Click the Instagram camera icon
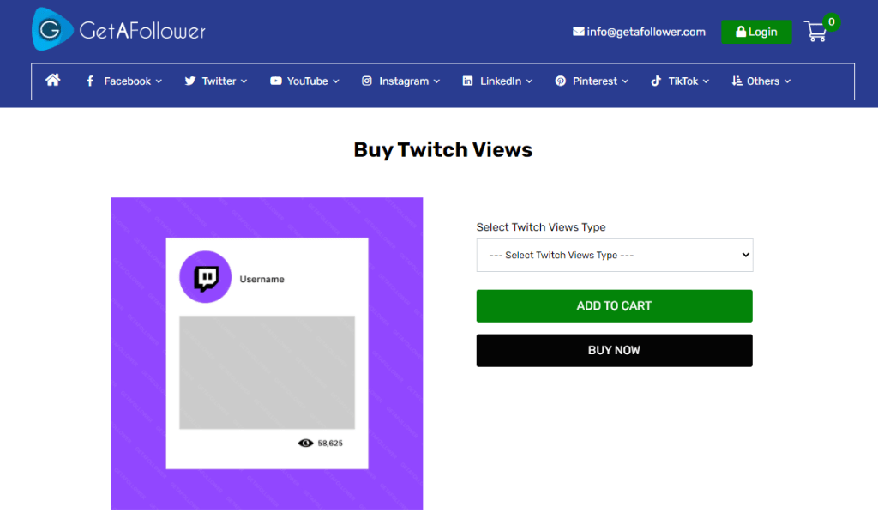The image size is (878, 531). tap(368, 81)
